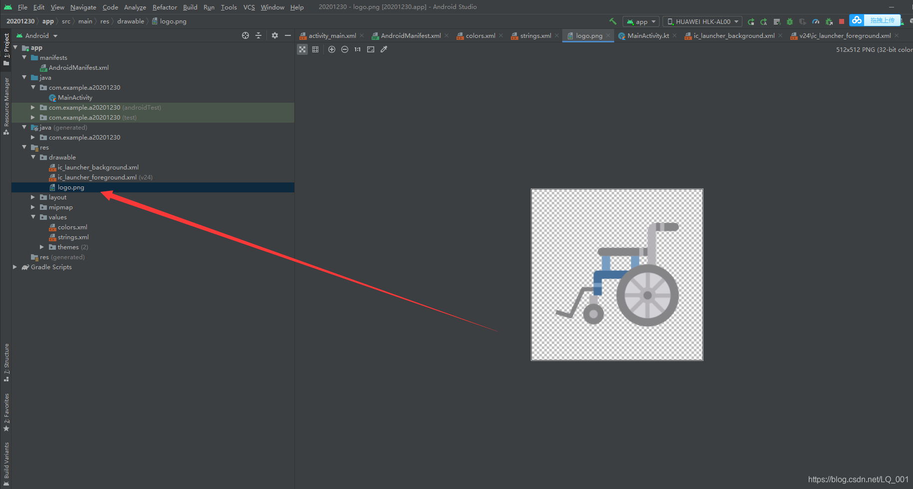The width and height of the screenshot is (913, 489).
Task: Set image to actual size 1:1
Action: [358, 49]
